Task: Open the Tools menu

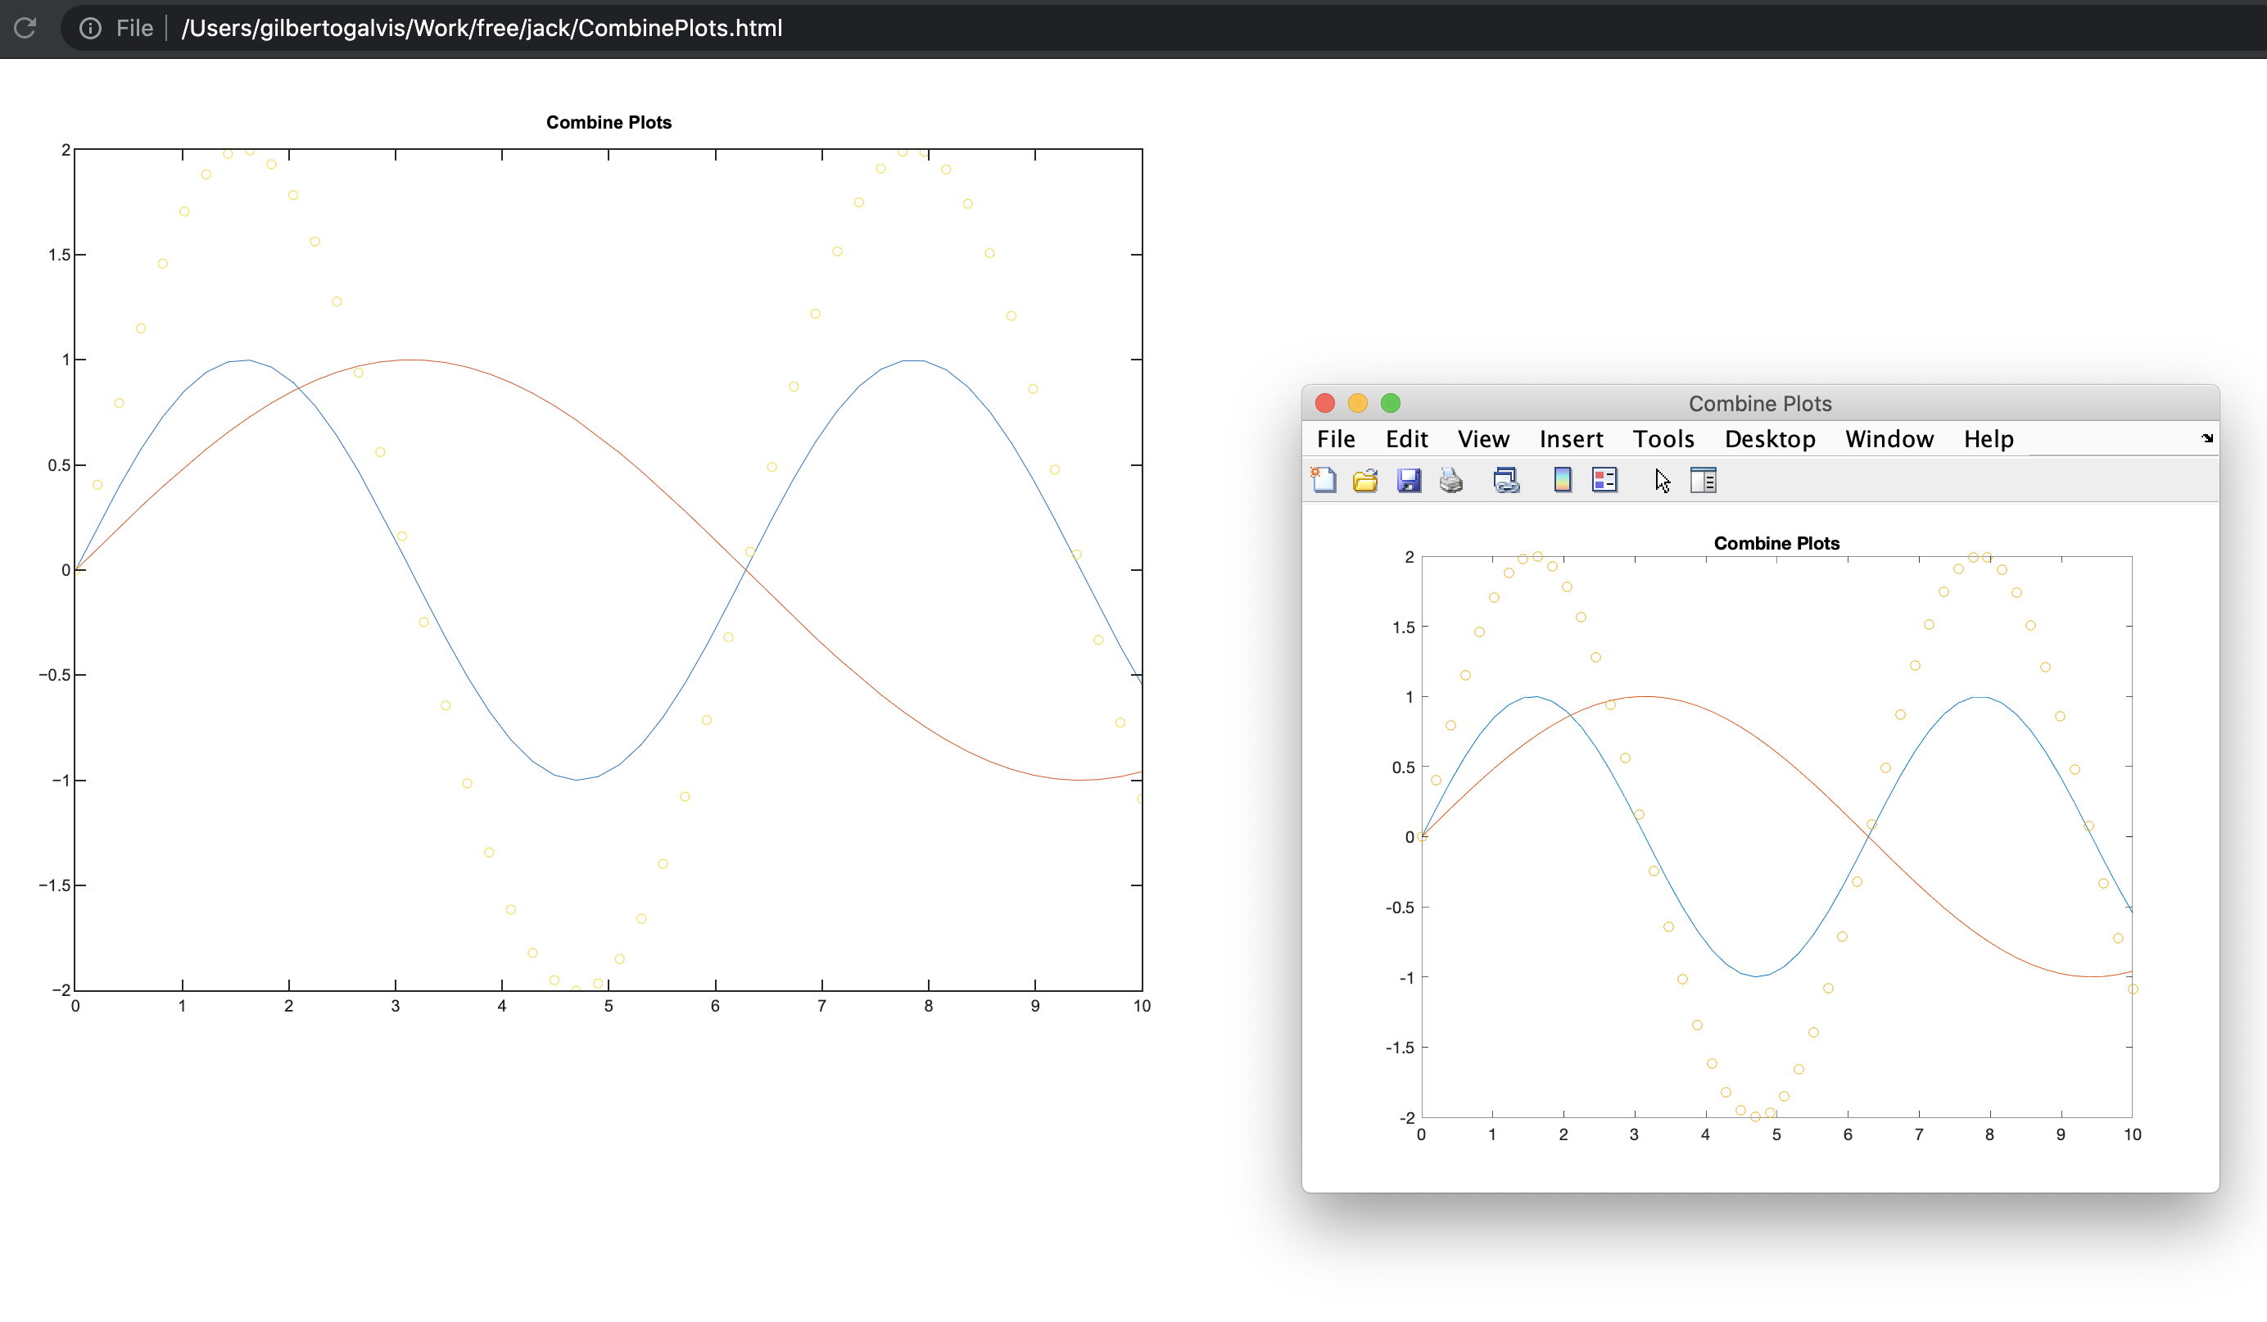Action: (x=1663, y=439)
